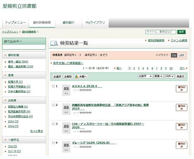
Task: Filter by publisher 経済産業研究所 (4)
Action: click(x=19, y=111)
